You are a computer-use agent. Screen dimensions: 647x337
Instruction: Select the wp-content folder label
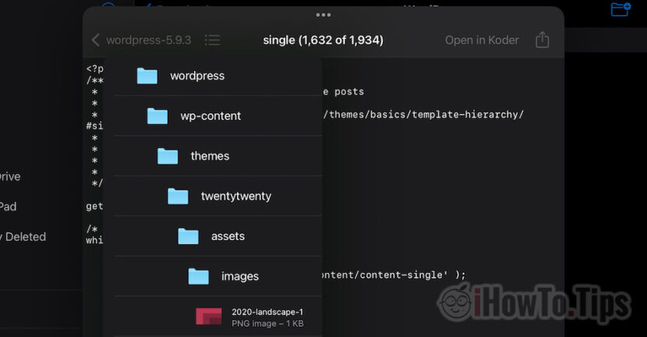(x=210, y=116)
